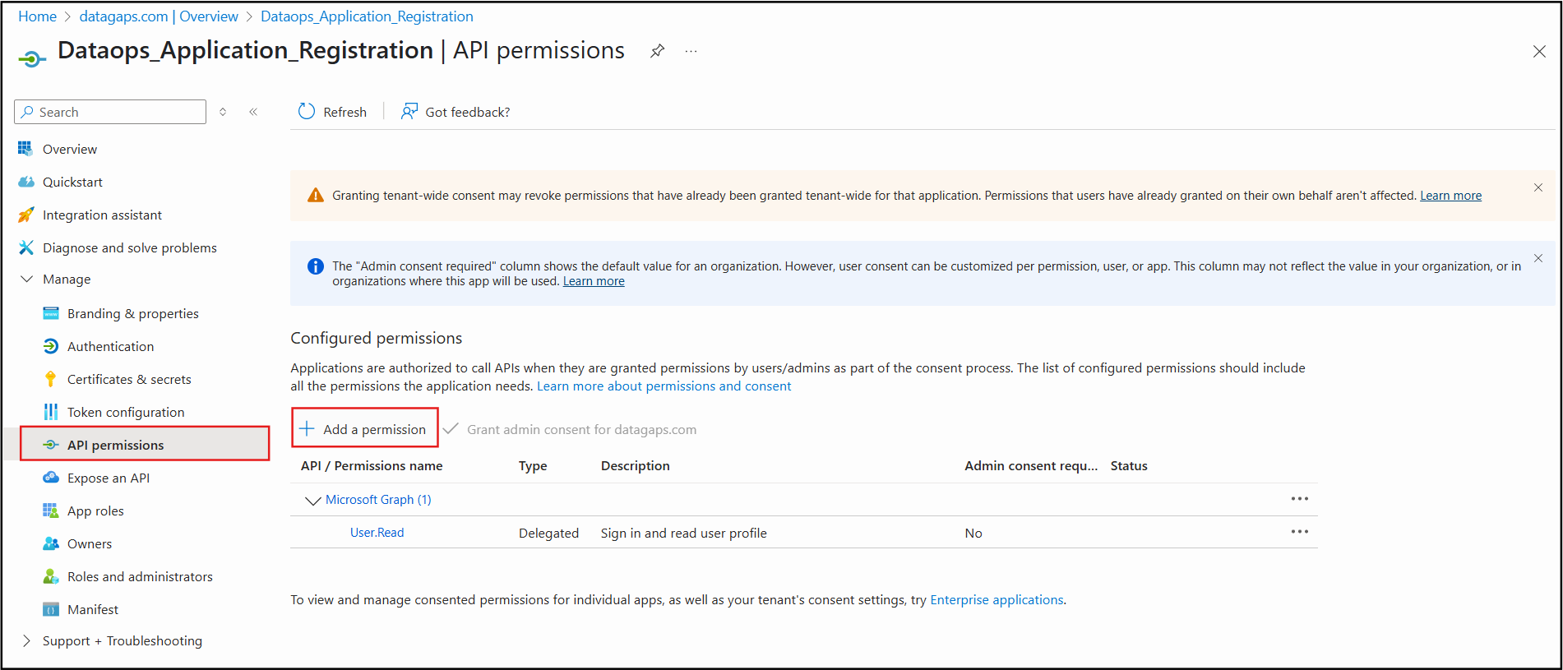Open Certificates & secrets in sidebar

[129, 379]
